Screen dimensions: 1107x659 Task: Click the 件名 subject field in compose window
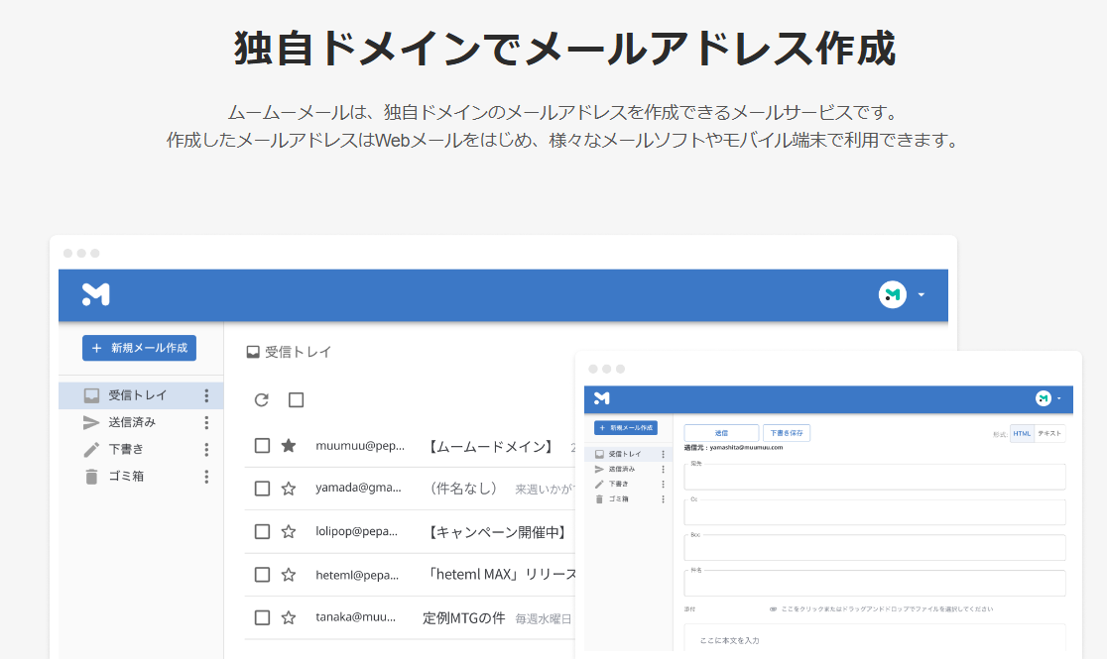[x=874, y=584]
